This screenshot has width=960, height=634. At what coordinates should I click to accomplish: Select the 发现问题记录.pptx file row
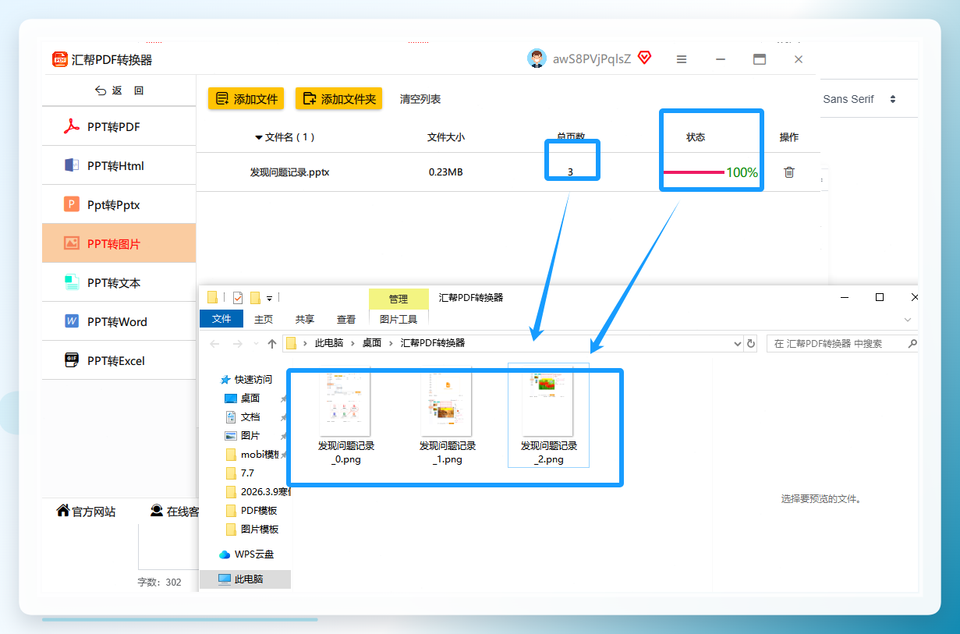coord(507,172)
